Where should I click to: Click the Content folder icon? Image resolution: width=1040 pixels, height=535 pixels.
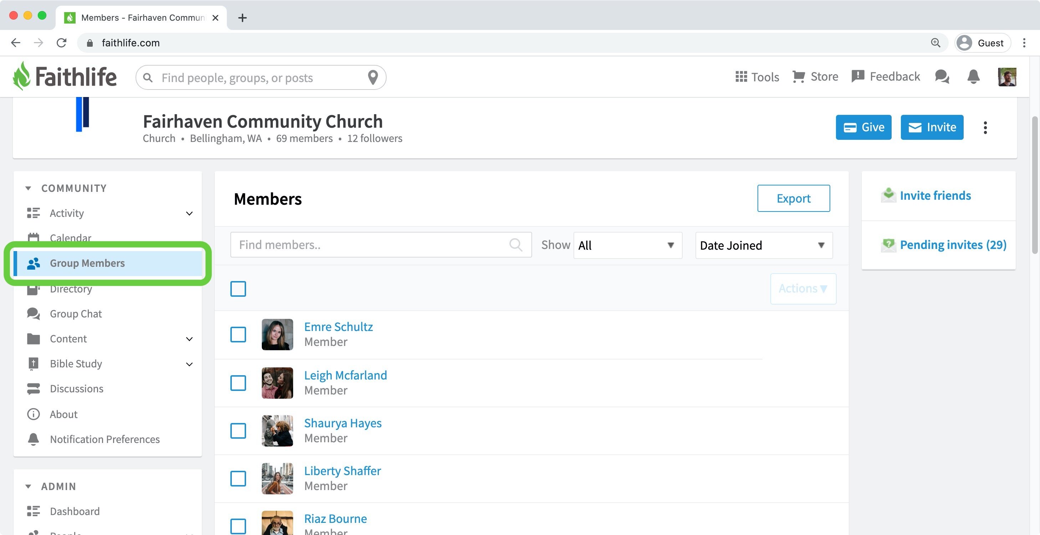point(33,339)
